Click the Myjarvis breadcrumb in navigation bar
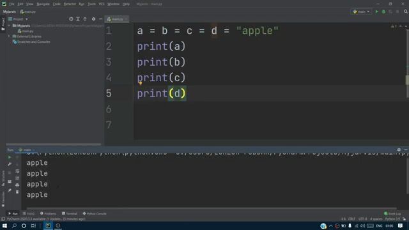This screenshot has width=409, height=230. click(x=10, y=11)
